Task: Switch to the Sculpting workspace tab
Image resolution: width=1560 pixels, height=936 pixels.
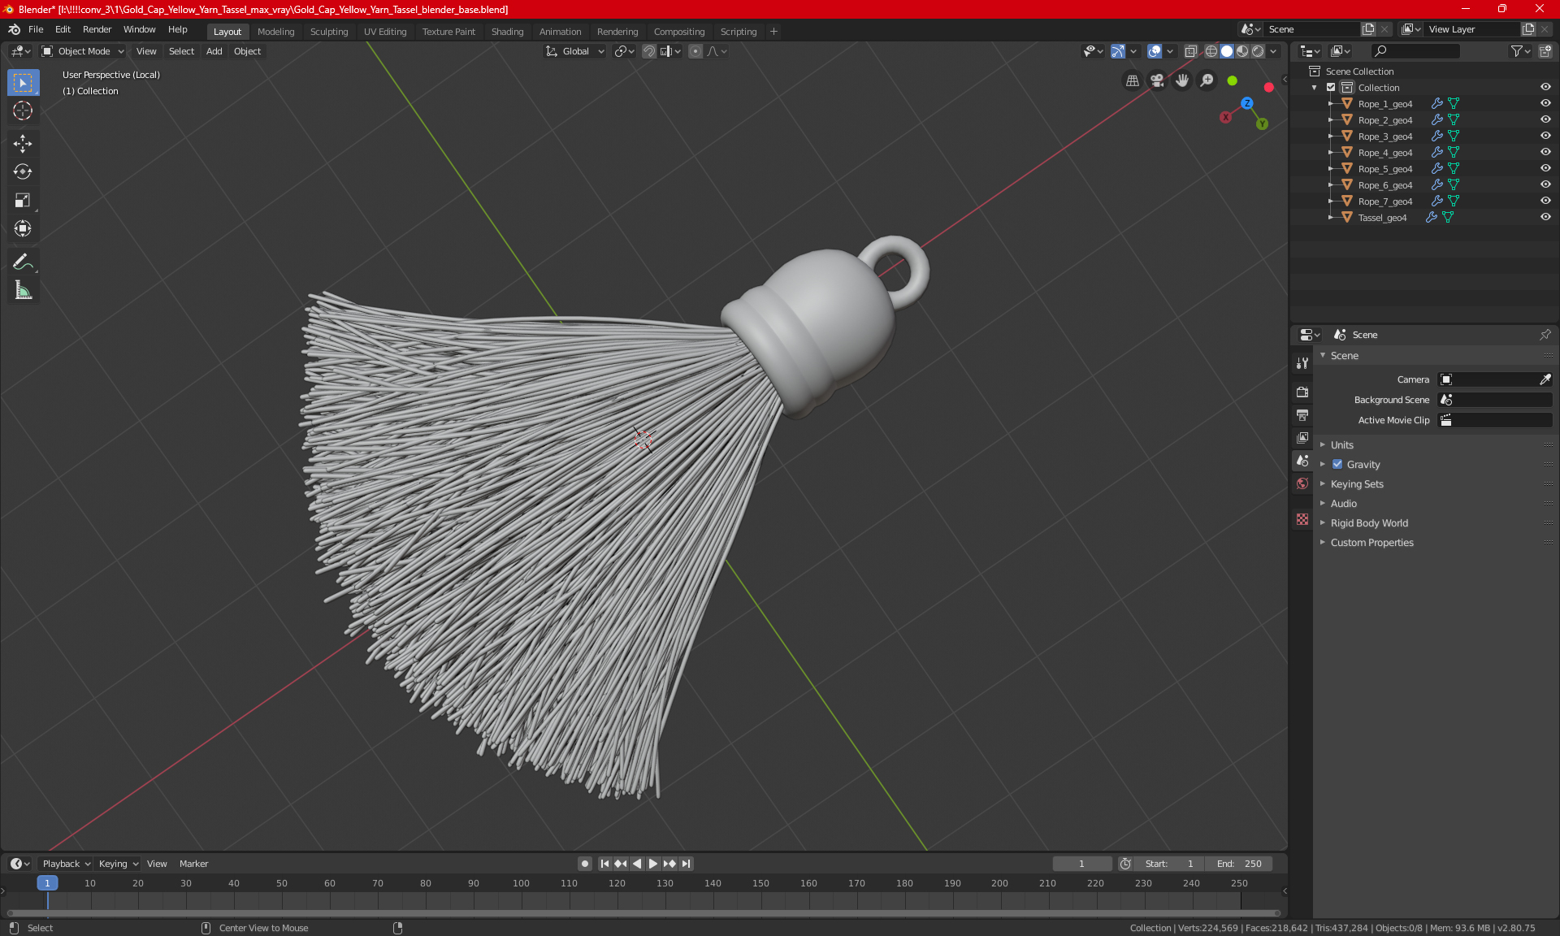Action: (x=328, y=32)
